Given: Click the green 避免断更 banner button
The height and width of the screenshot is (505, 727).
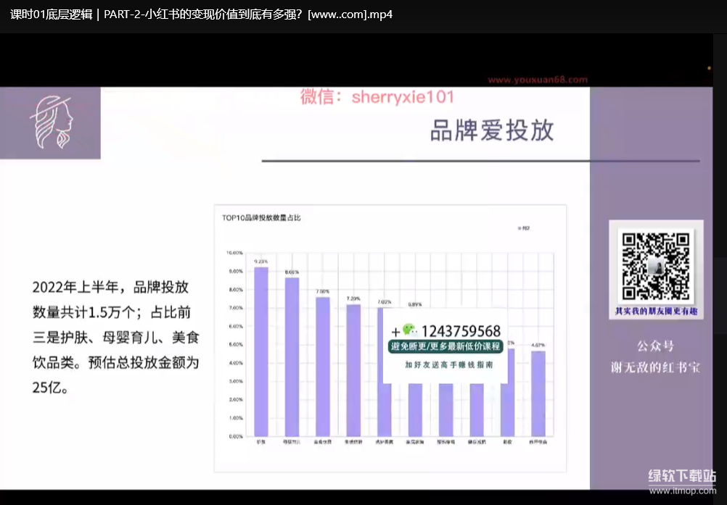Looking at the screenshot, I should (445, 346).
